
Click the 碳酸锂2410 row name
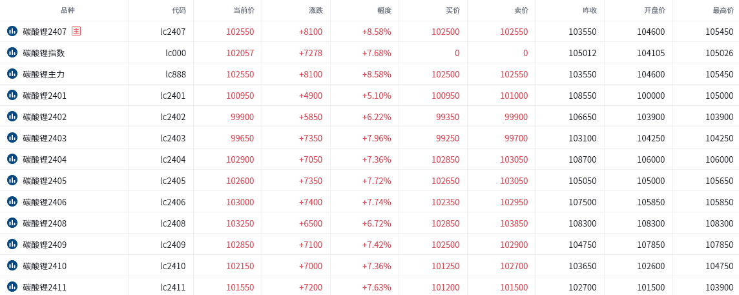coord(45,266)
